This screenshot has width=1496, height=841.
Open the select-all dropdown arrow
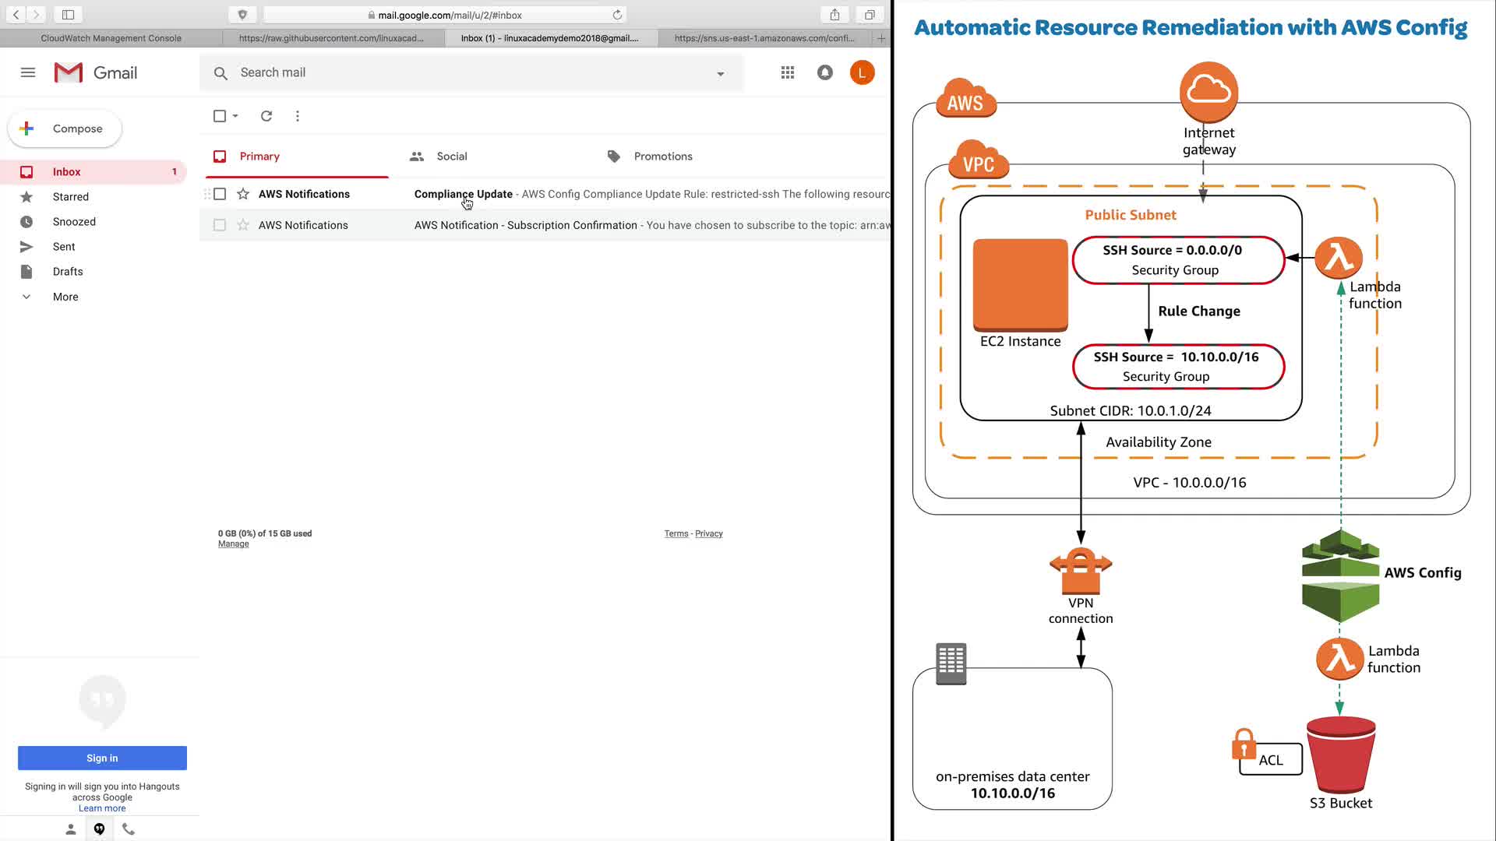[x=235, y=116]
